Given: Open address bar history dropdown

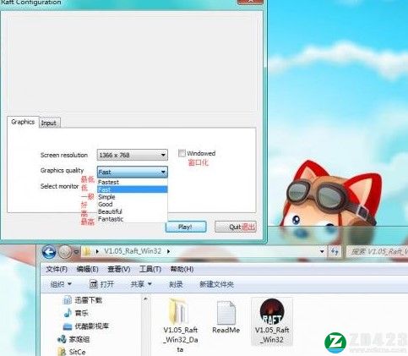Looking at the screenshot, I should [x=322, y=251].
